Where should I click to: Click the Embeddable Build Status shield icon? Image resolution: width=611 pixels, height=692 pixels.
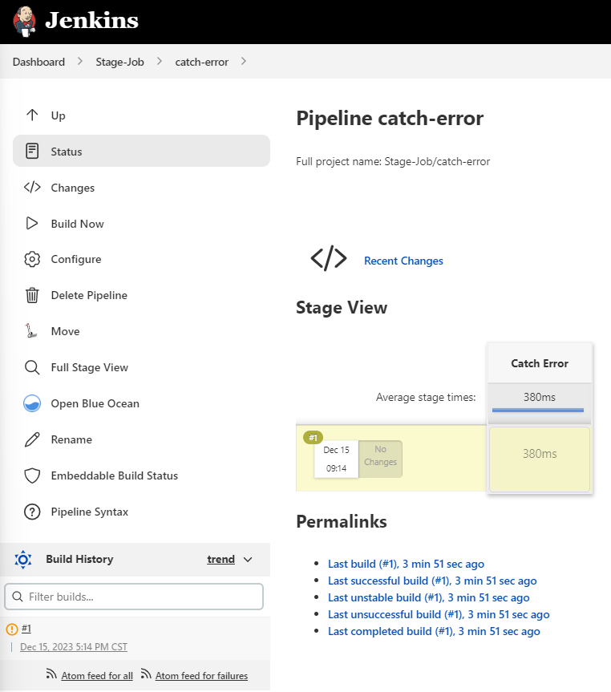point(32,475)
